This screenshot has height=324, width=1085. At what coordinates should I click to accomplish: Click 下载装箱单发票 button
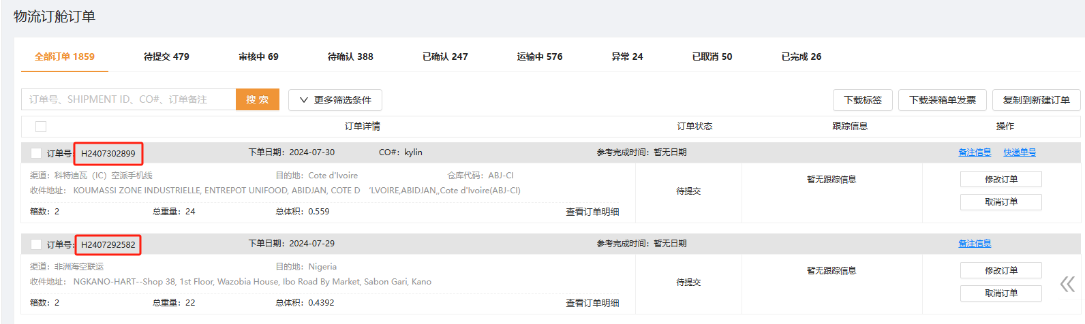943,100
